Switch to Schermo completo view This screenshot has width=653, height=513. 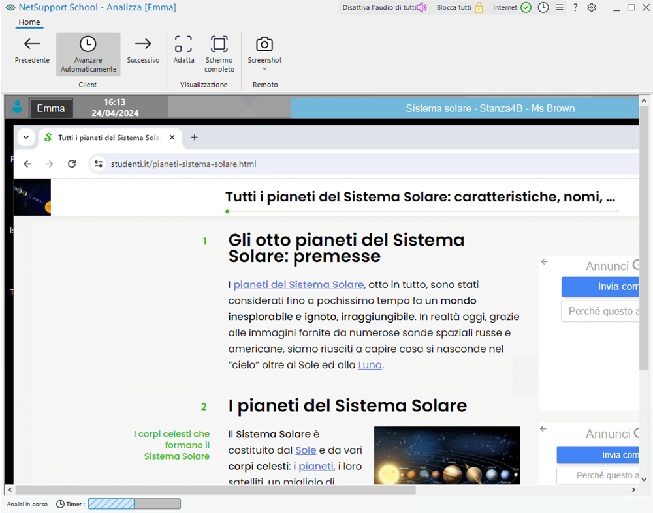pyautogui.click(x=219, y=44)
